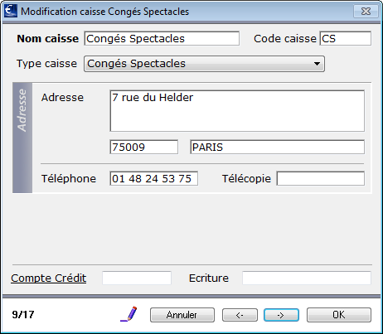Screen dimensions: 383x334
Task: Close the Modification caisse dialog
Action: click(366, 12)
